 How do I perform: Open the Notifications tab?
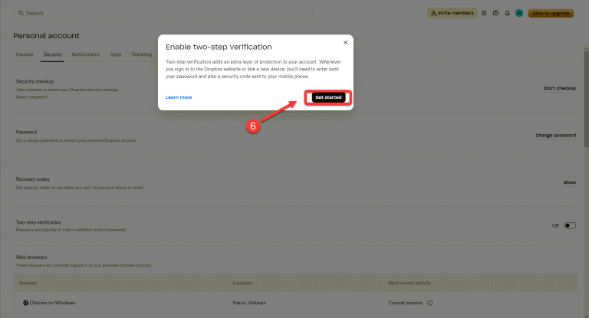click(x=86, y=54)
